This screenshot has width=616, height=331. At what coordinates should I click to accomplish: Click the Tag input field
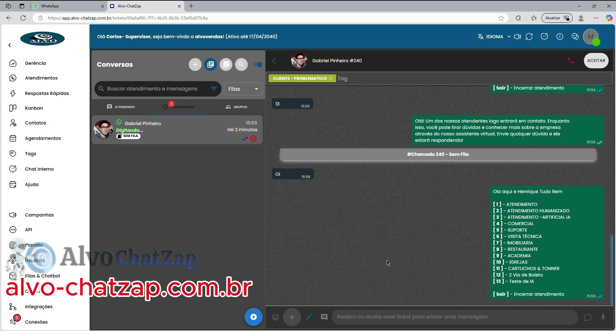[x=474, y=78]
